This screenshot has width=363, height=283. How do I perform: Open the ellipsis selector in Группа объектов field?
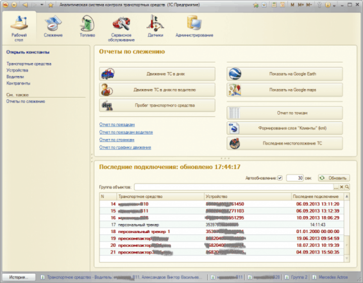click(336, 187)
